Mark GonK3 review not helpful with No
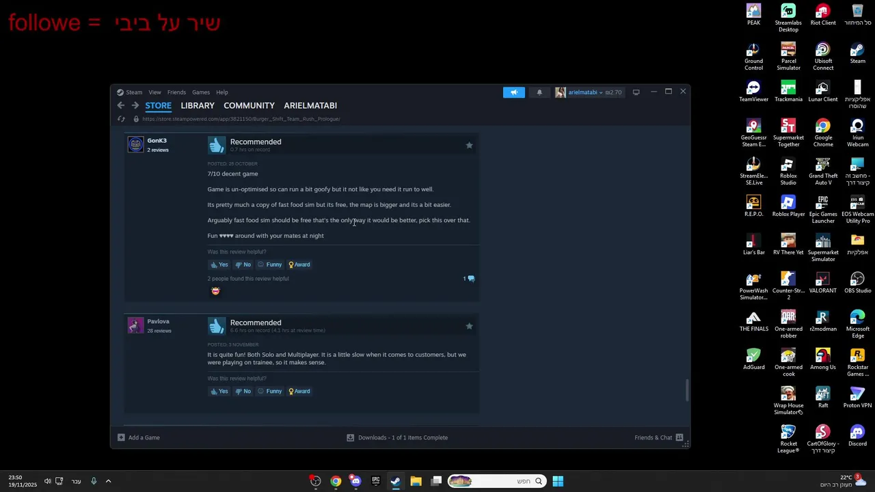The image size is (875, 492). pyautogui.click(x=243, y=264)
